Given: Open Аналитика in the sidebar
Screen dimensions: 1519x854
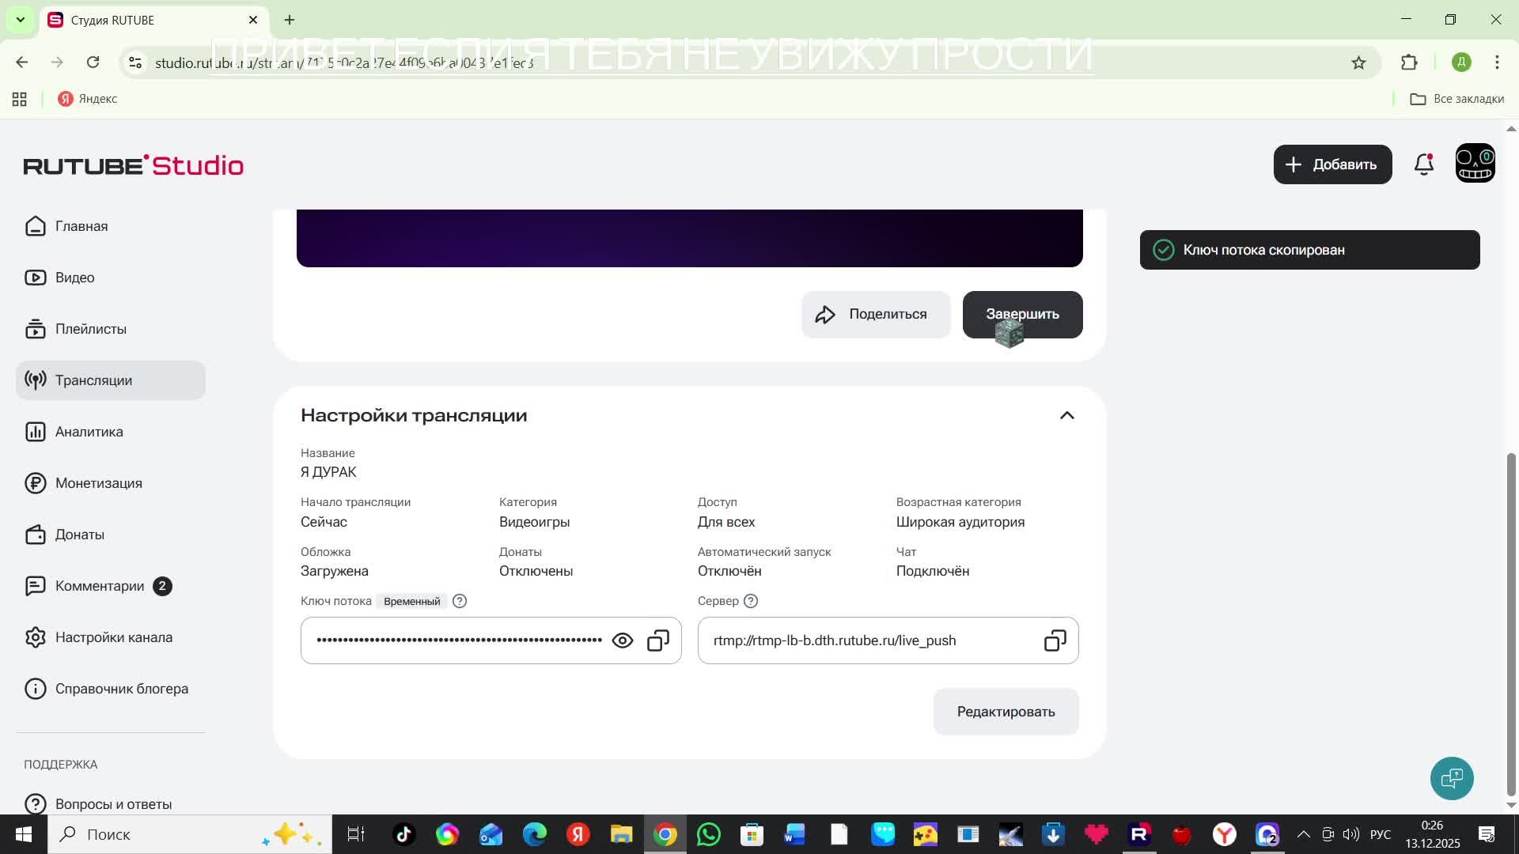Looking at the screenshot, I should pos(89,432).
